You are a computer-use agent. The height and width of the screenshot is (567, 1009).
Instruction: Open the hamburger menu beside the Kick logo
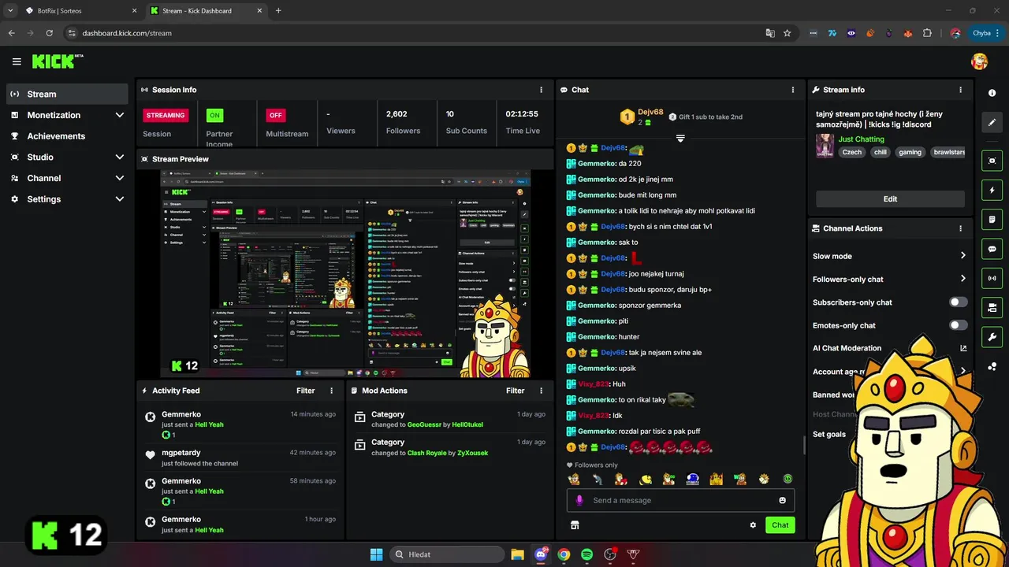17,61
